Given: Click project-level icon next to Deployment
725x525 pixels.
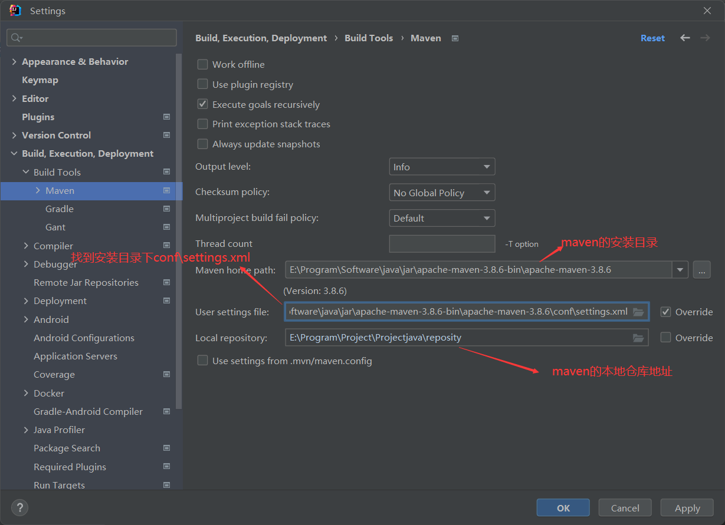Looking at the screenshot, I should coord(166,301).
